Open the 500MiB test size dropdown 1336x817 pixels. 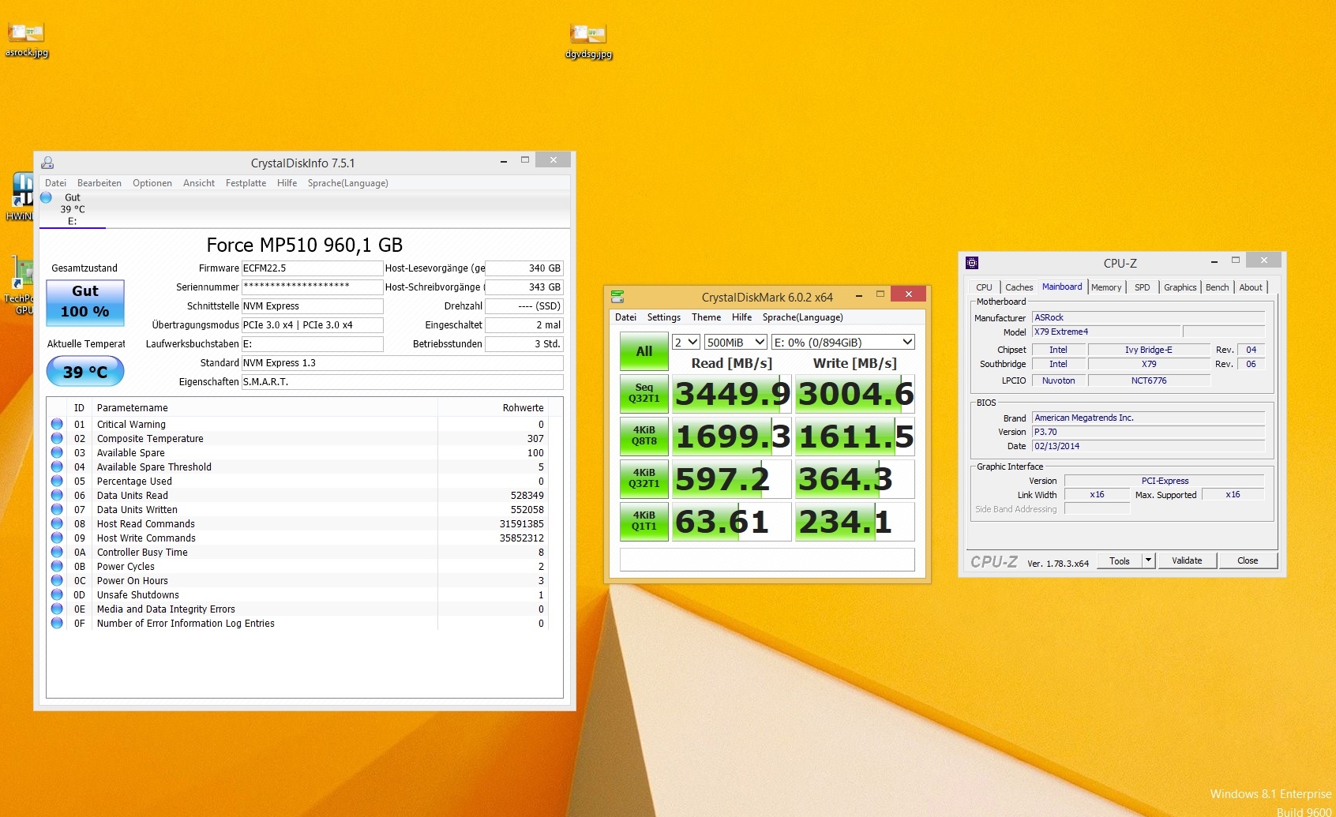pos(736,342)
